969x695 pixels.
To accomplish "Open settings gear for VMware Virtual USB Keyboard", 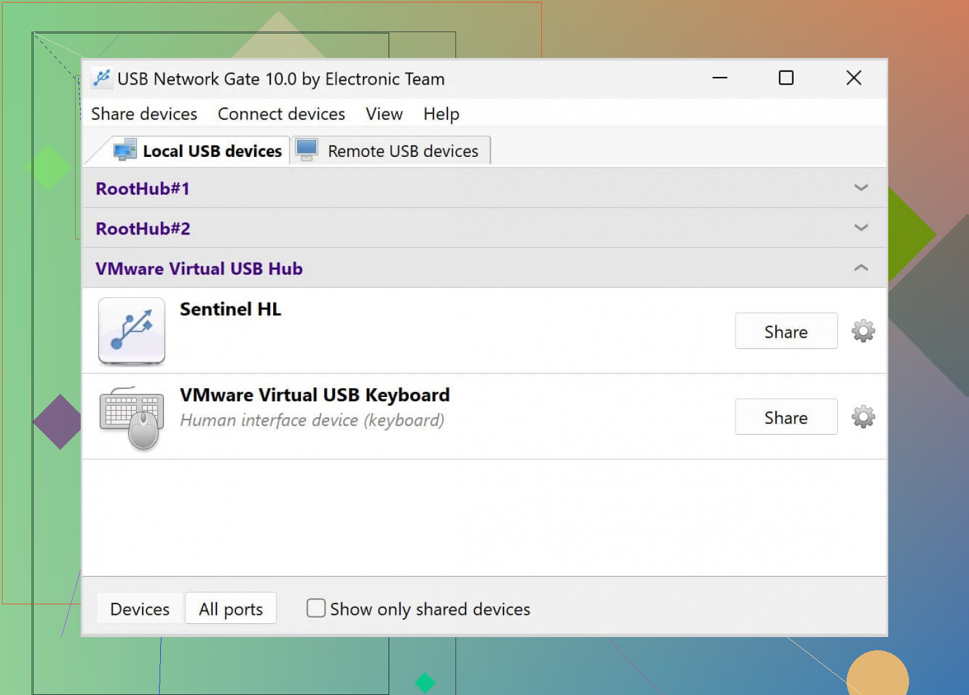I will pos(863,416).
